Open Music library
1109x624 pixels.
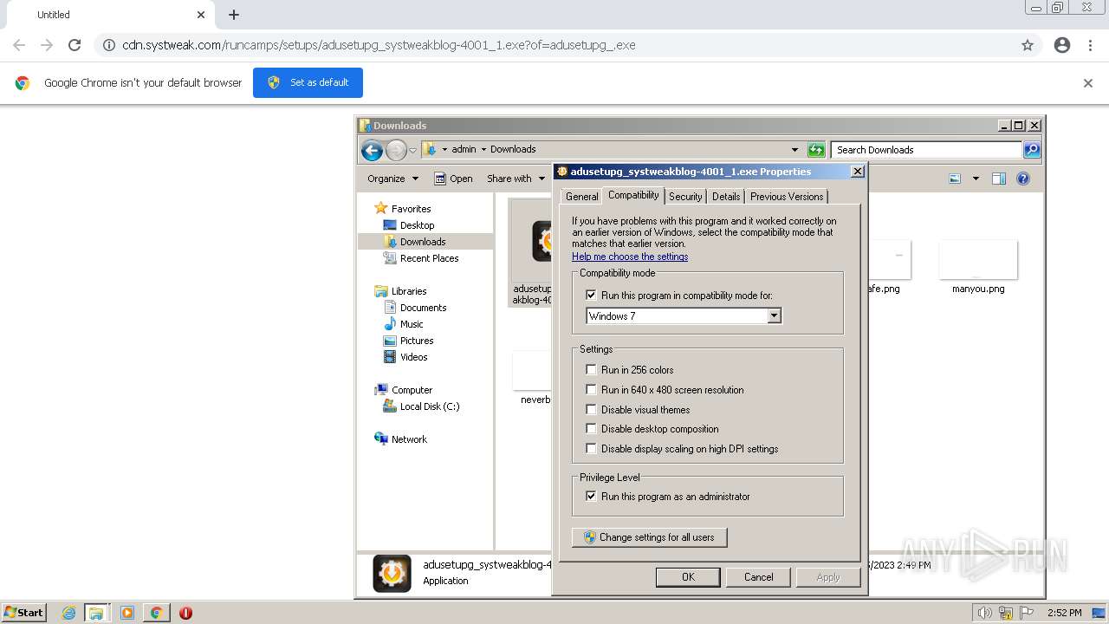coord(412,324)
